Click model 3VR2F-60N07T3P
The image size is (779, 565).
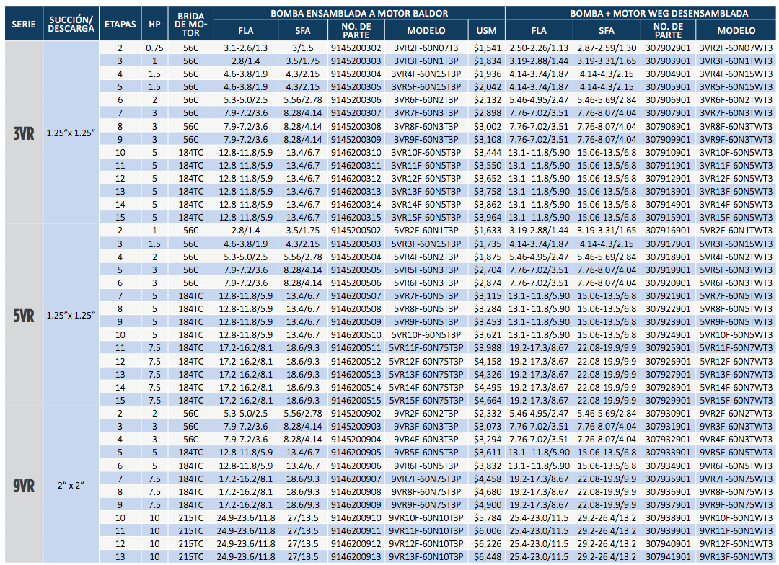tap(426, 48)
